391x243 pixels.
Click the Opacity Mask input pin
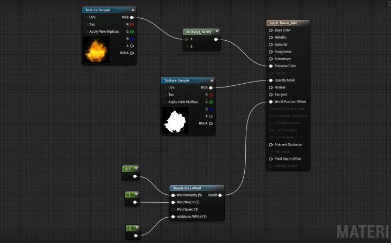tap(270, 80)
